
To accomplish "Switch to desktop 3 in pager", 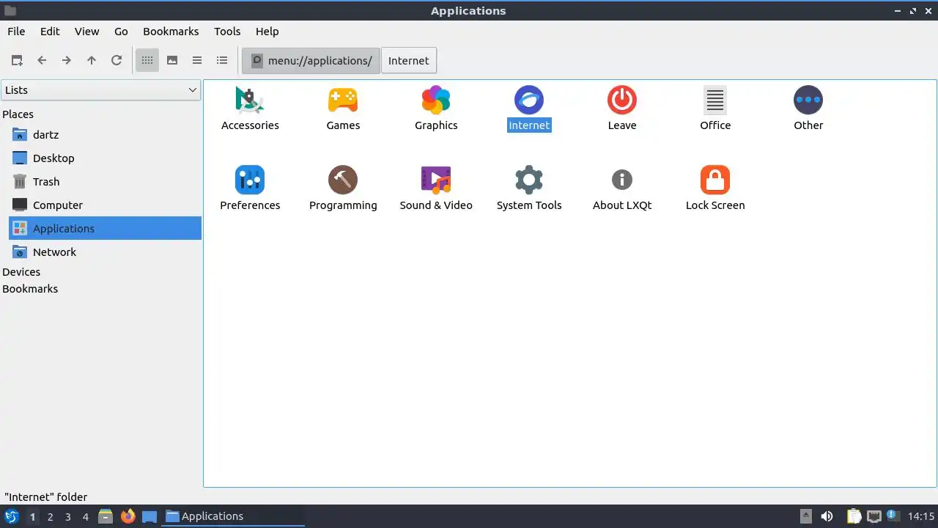I will coord(67,517).
